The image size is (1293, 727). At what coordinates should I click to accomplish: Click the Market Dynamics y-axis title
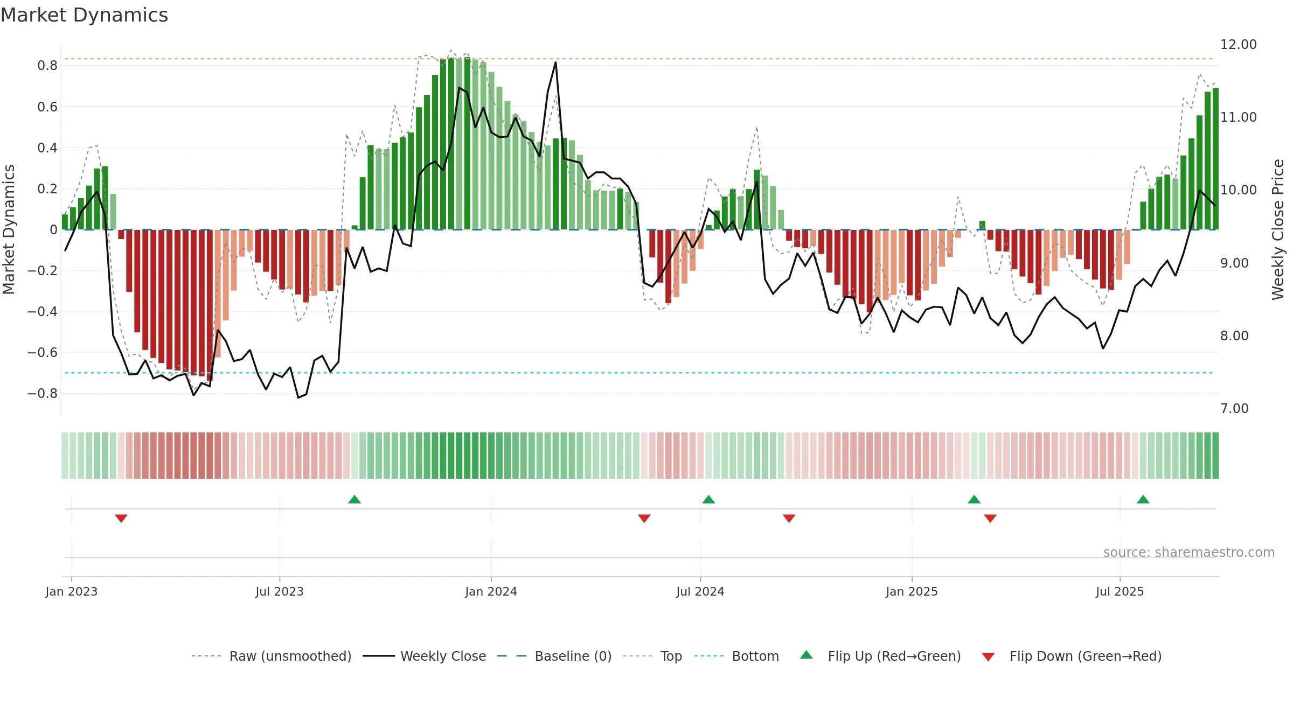click(x=9, y=229)
